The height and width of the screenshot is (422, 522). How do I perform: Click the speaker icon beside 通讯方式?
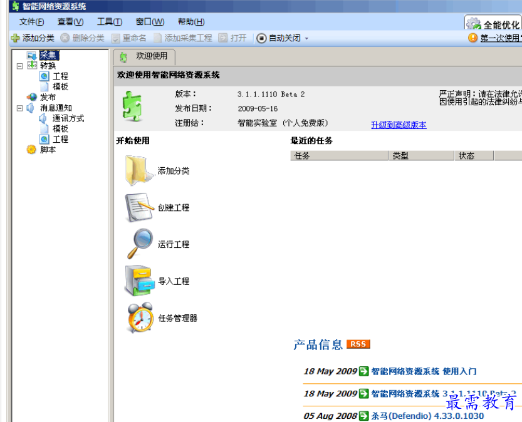tap(43, 118)
